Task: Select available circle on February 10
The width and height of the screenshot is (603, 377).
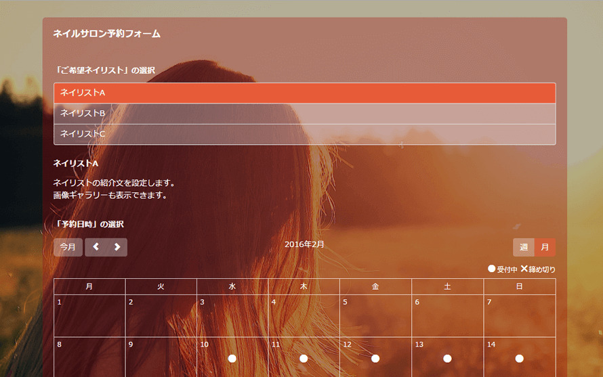Action: coord(232,358)
